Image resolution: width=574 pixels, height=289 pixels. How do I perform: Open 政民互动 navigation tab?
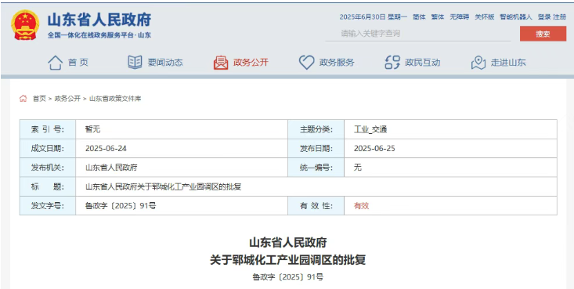pyautogui.click(x=422, y=63)
